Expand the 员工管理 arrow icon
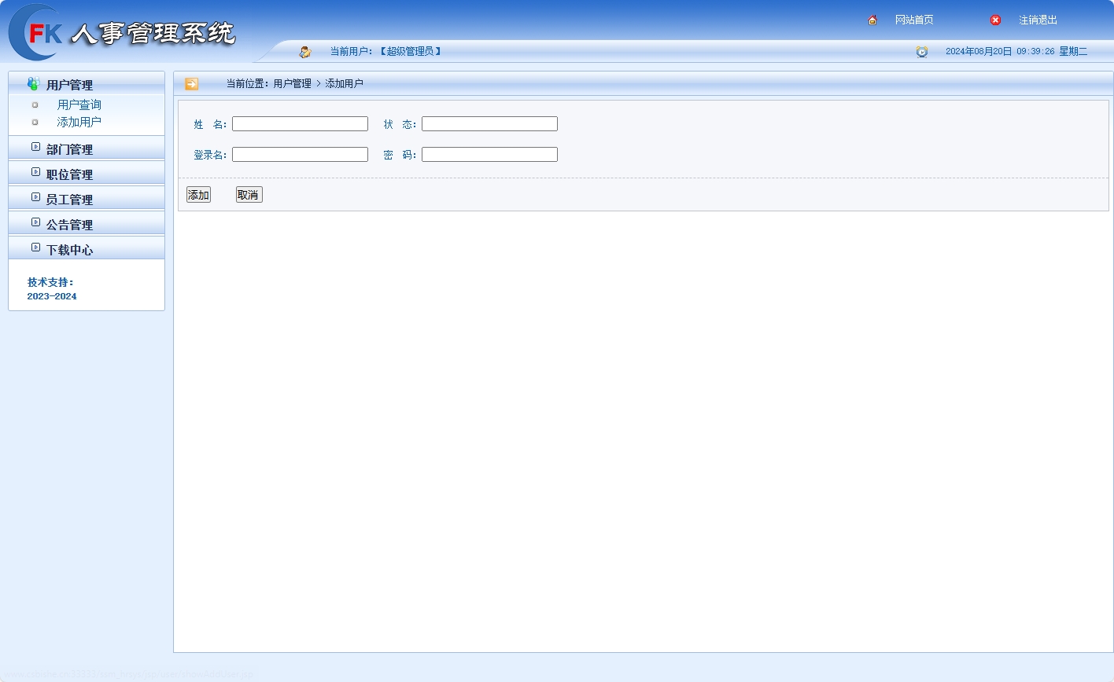The image size is (1114, 682). (35, 197)
